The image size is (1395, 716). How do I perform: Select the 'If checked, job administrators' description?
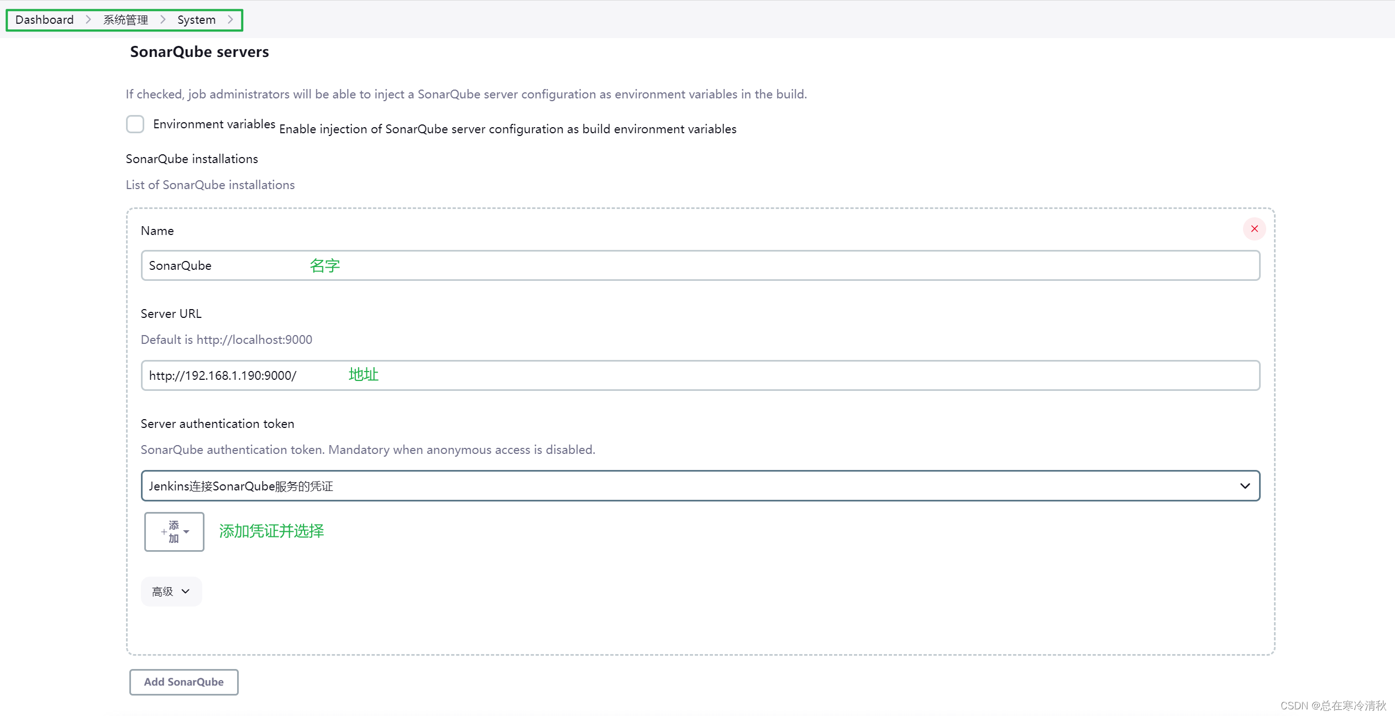point(466,95)
